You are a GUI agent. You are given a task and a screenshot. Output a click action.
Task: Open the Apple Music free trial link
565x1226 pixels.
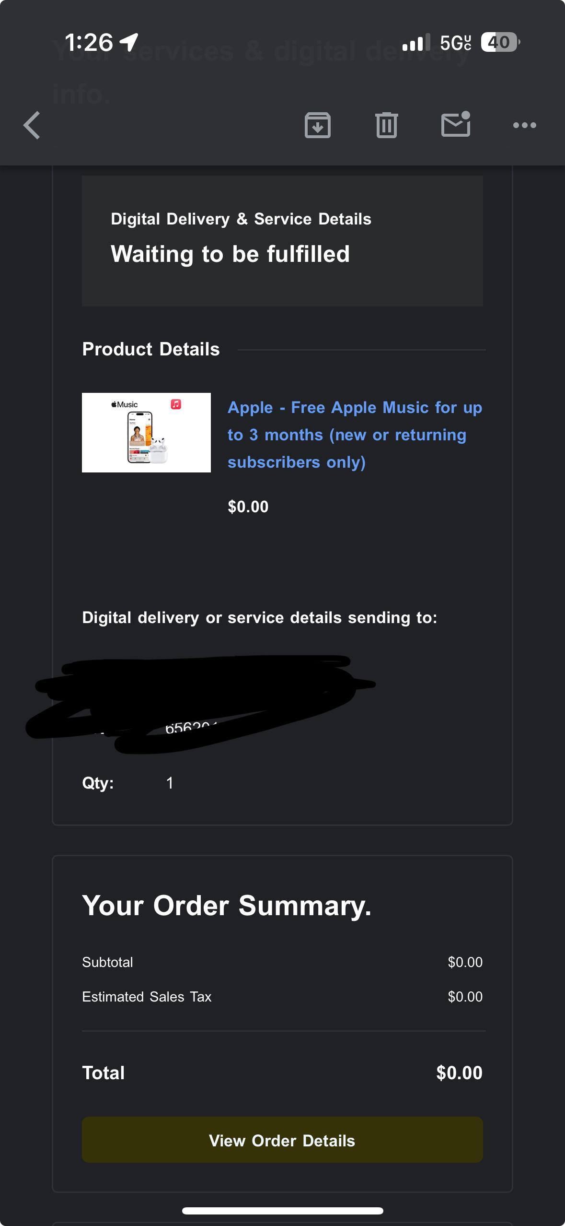(x=354, y=435)
